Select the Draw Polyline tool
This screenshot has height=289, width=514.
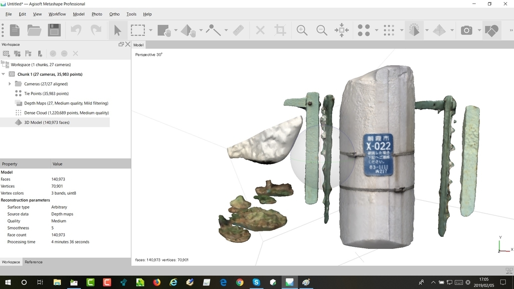(213, 30)
